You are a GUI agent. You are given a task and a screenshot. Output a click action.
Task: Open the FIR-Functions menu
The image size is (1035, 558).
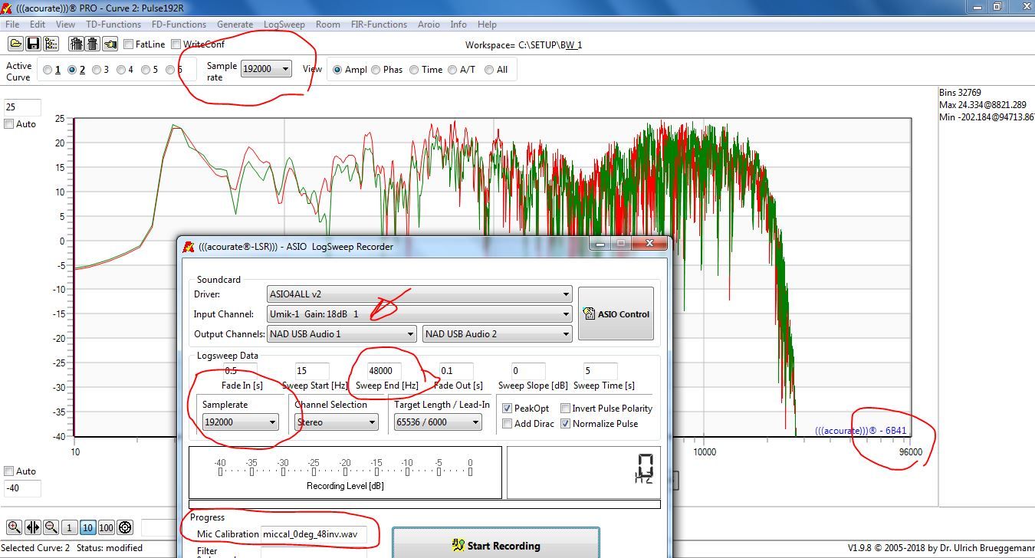pos(379,25)
